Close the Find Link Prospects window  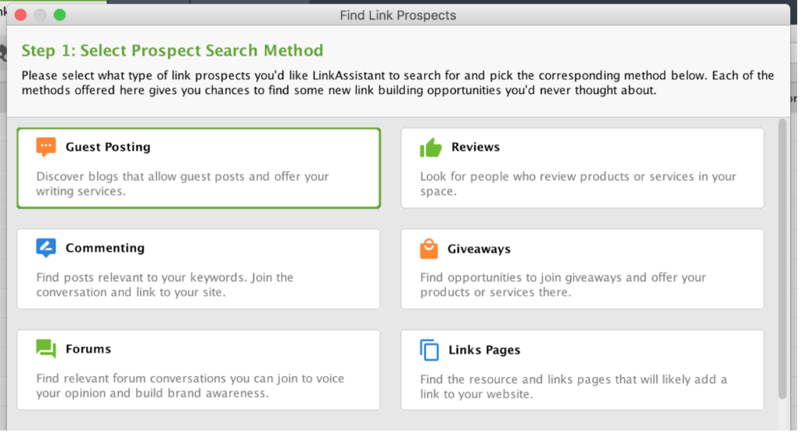point(20,15)
